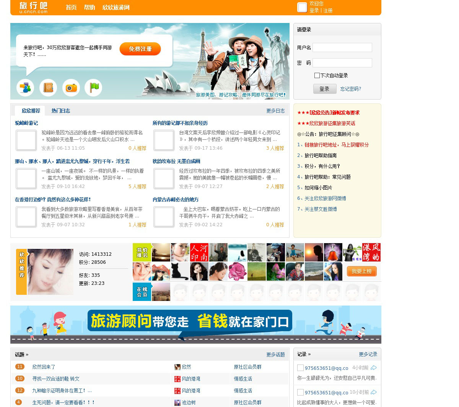
Task: Open 原社区会员群 category in first topic row
Action: click(x=248, y=367)
